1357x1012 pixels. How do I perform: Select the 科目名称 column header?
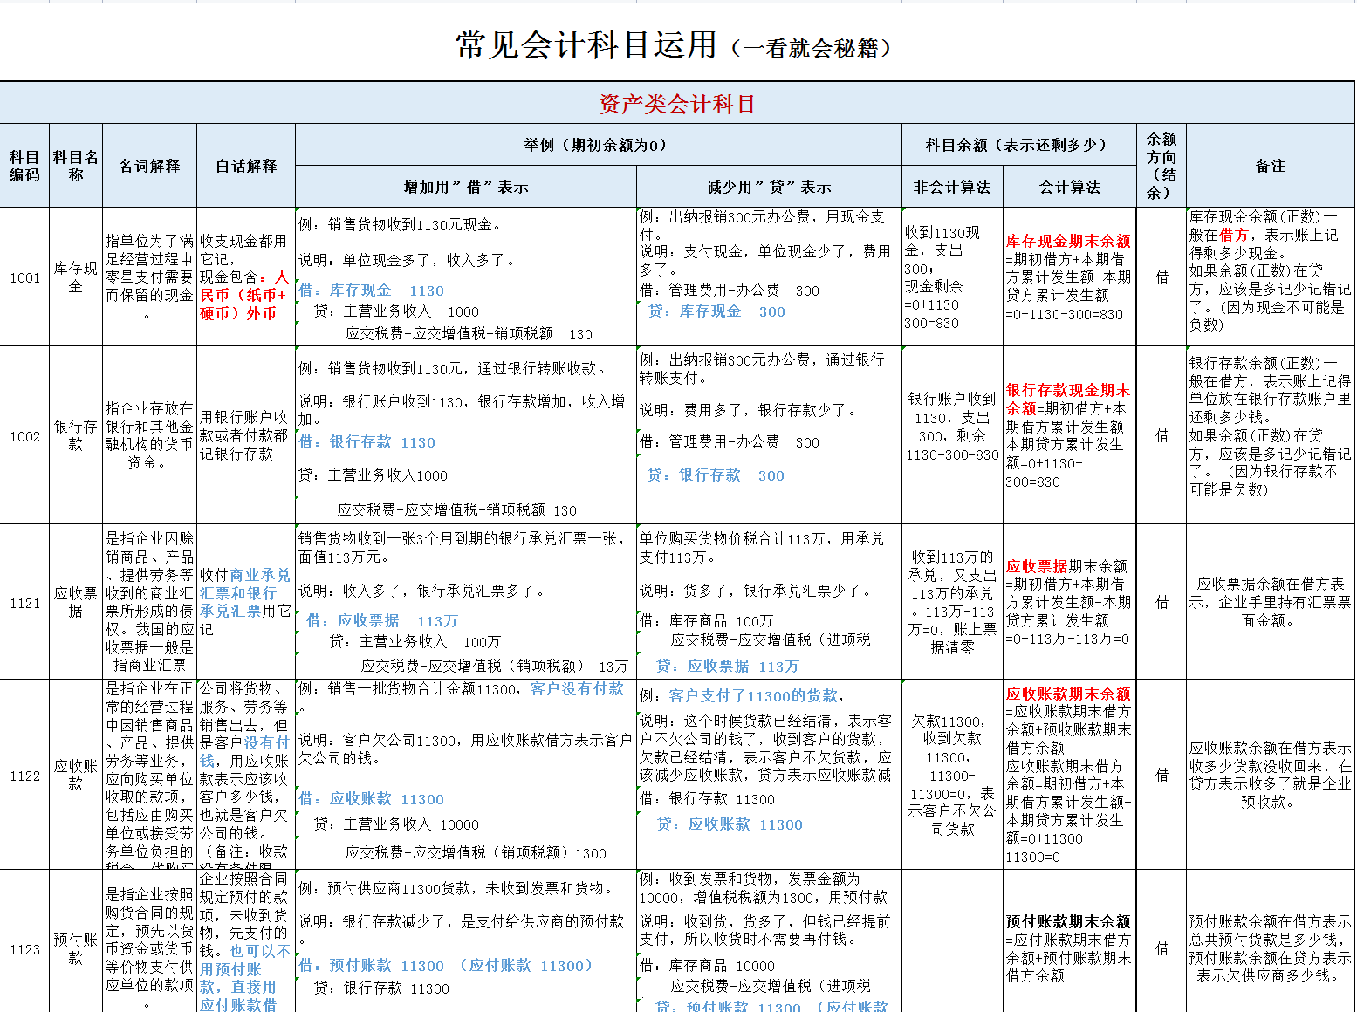75,166
